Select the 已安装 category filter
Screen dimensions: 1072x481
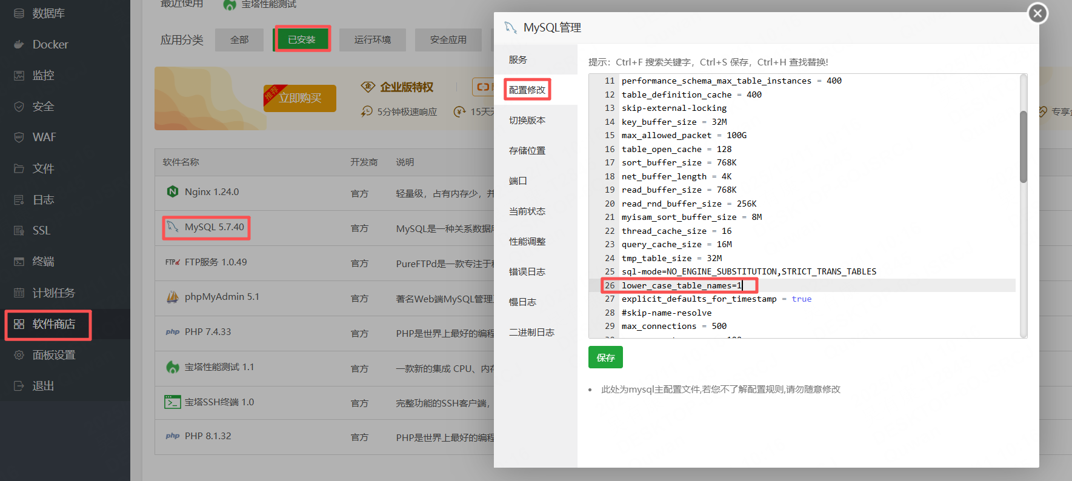pyautogui.click(x=302, y=39)
